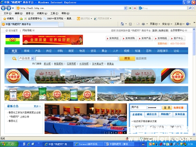Click the 登录 link in top bar

pos(155,31)
